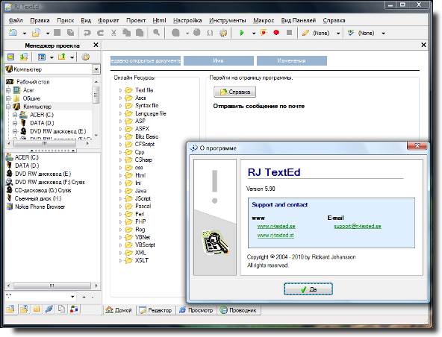Open the spell check (None) dropdown
442x337 pixels.
pos(383,34)
